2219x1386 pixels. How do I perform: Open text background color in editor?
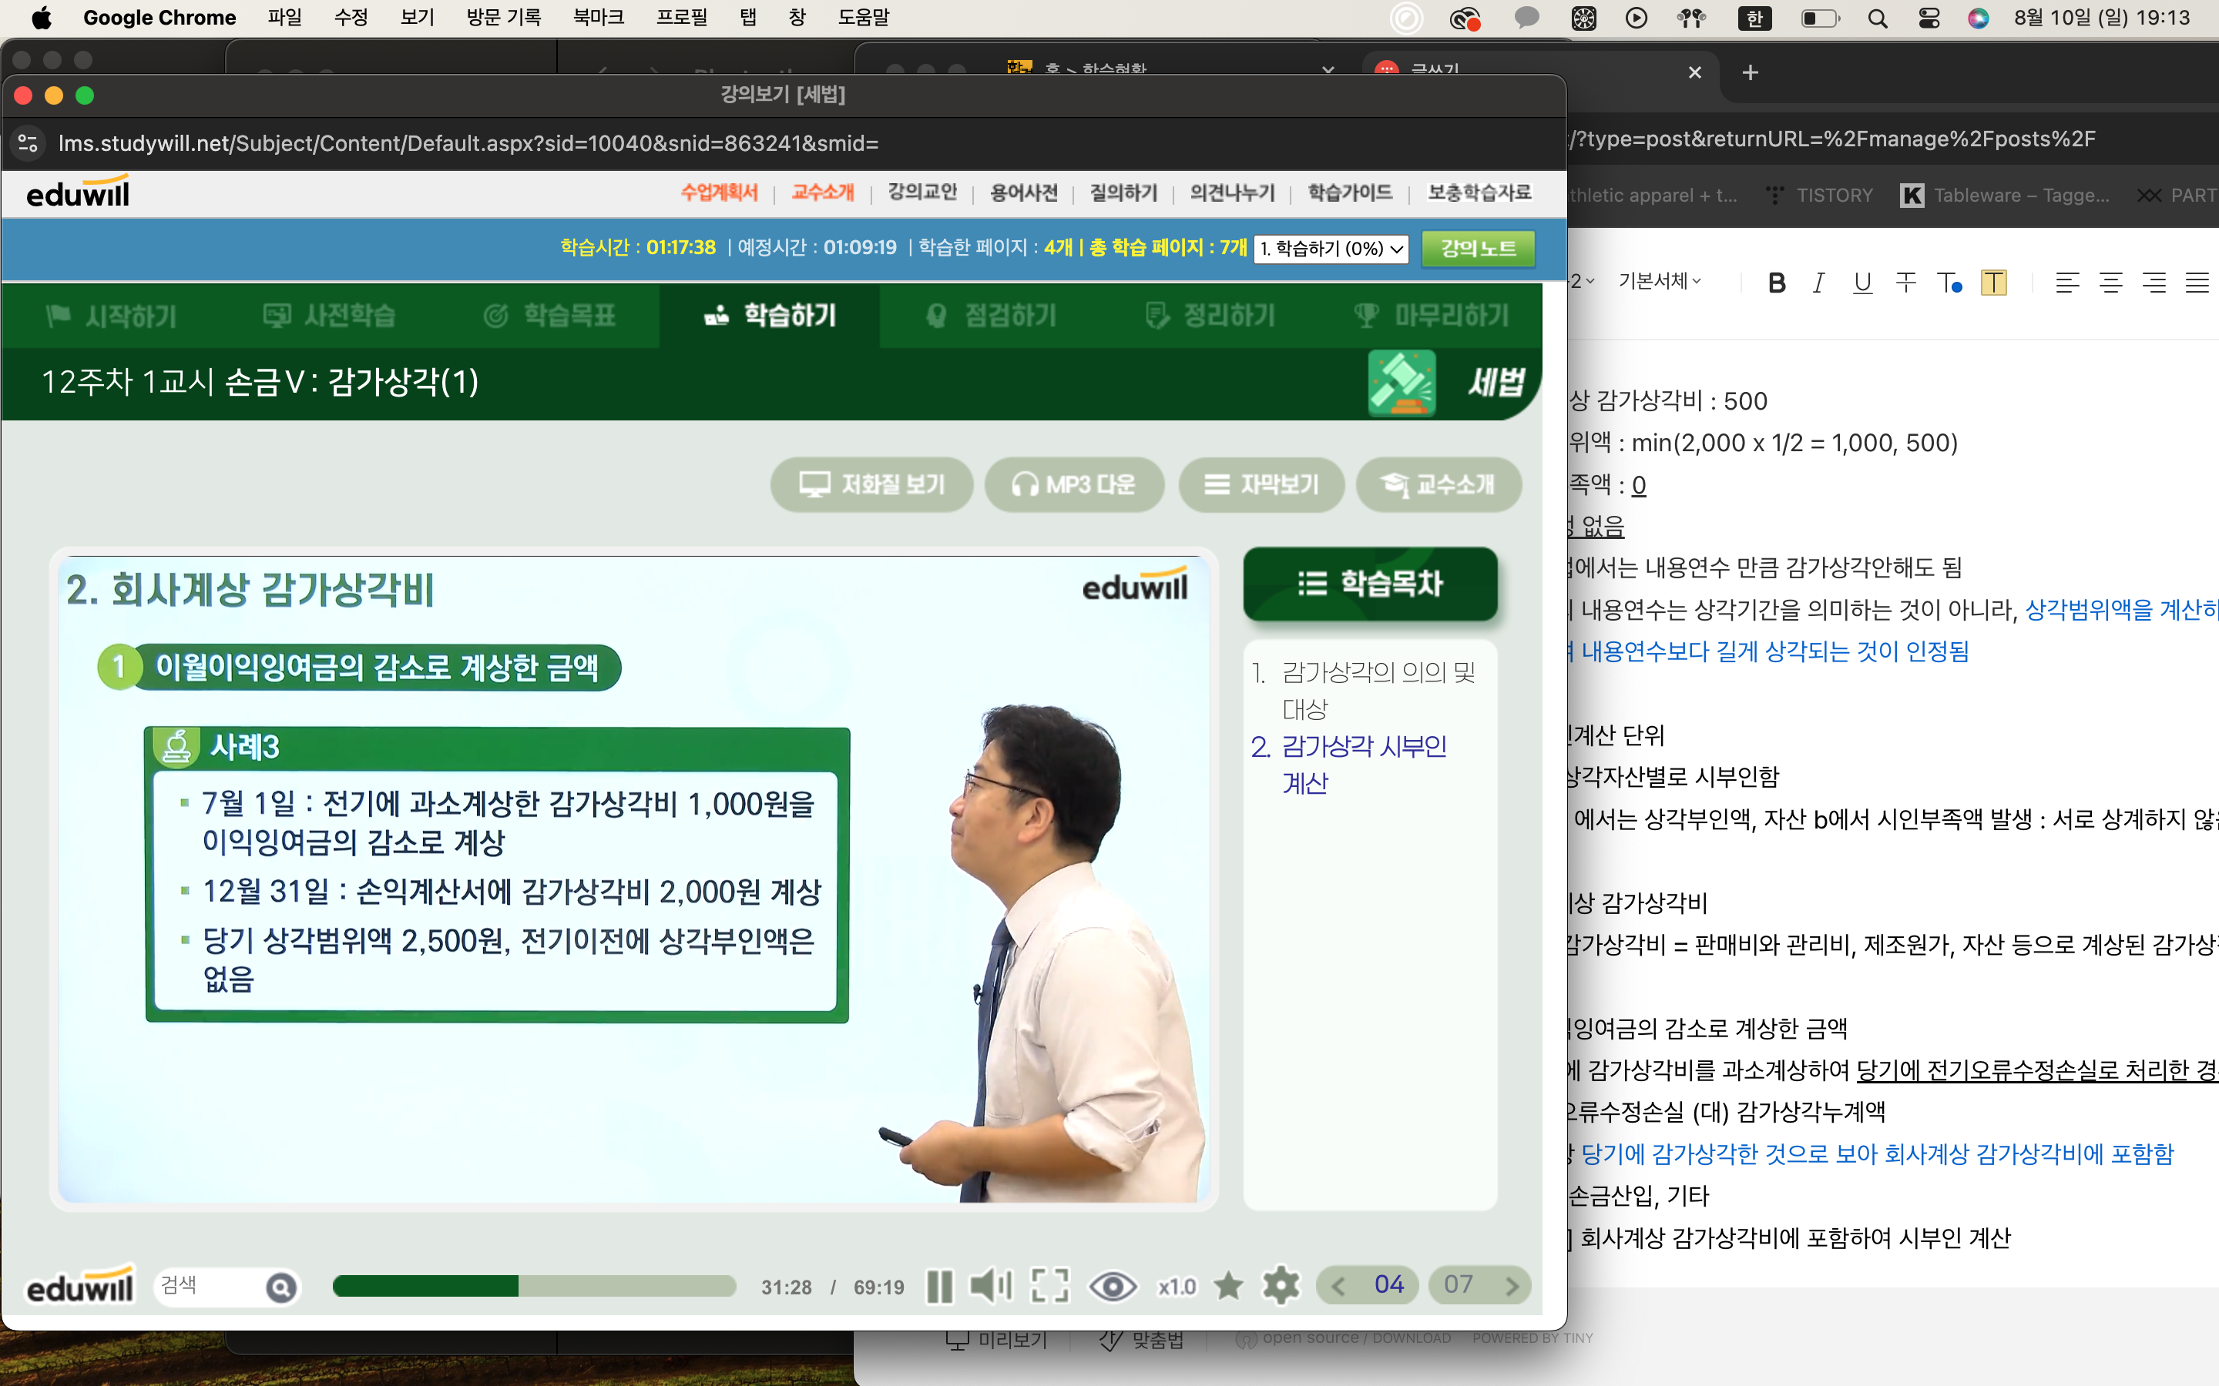pyautogui.click(x=1993, y=283)
